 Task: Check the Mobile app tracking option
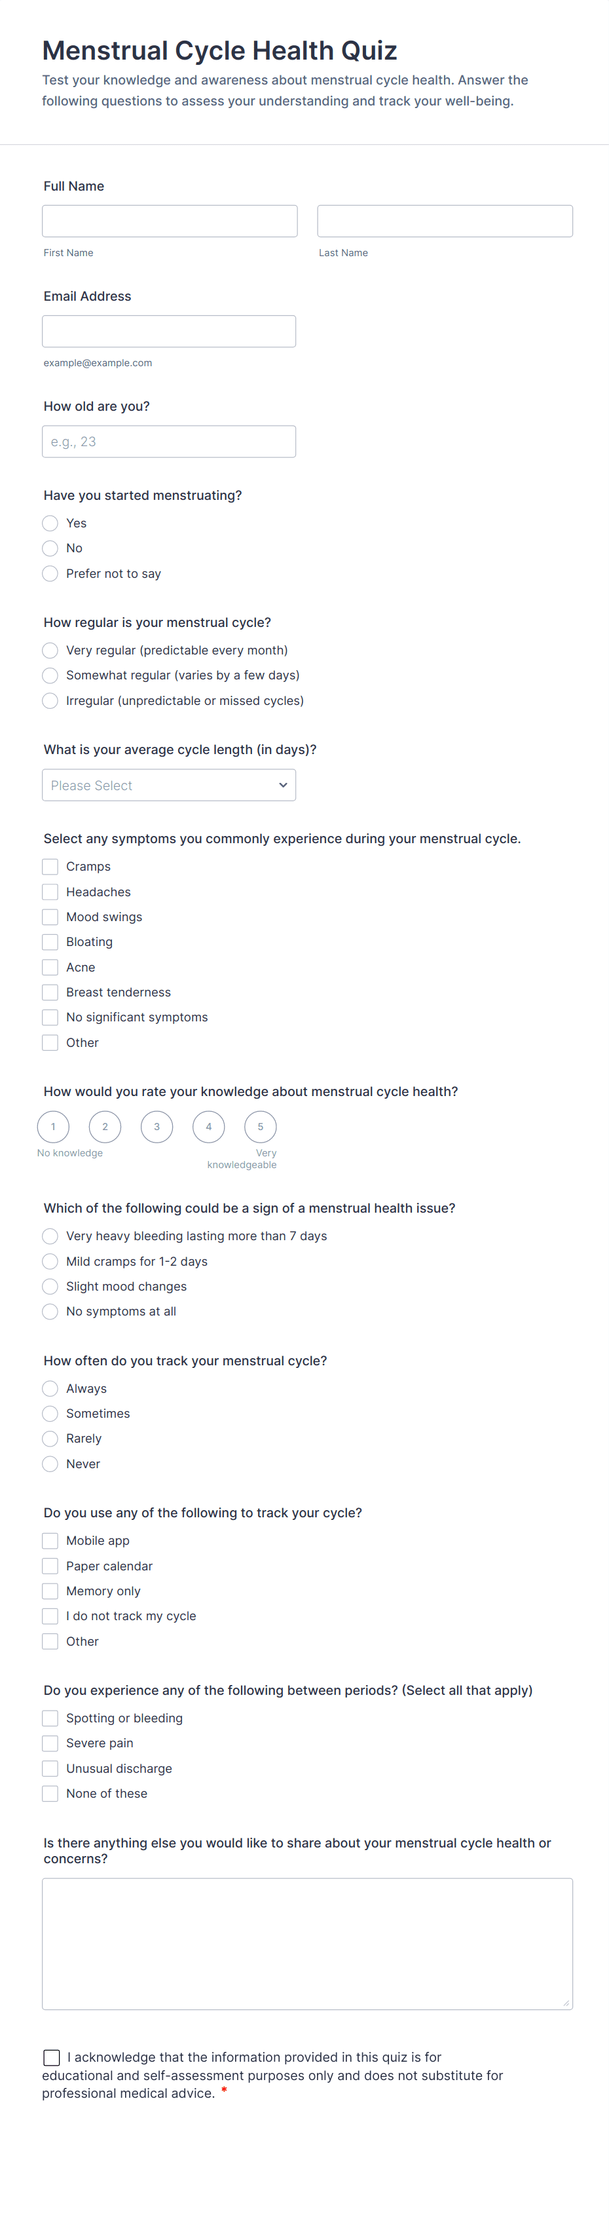50,1541
